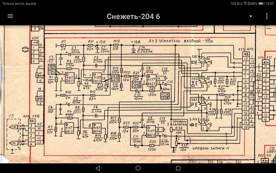Viewport: 276px width, 173px height.
Task: Open the hamburger navigation menu
Action: pos(10,16)
